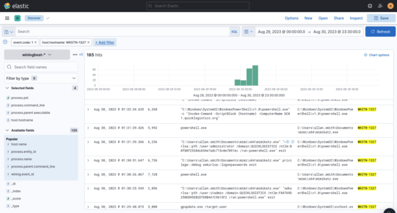Open the Share menu item

[x=339, y=18]
